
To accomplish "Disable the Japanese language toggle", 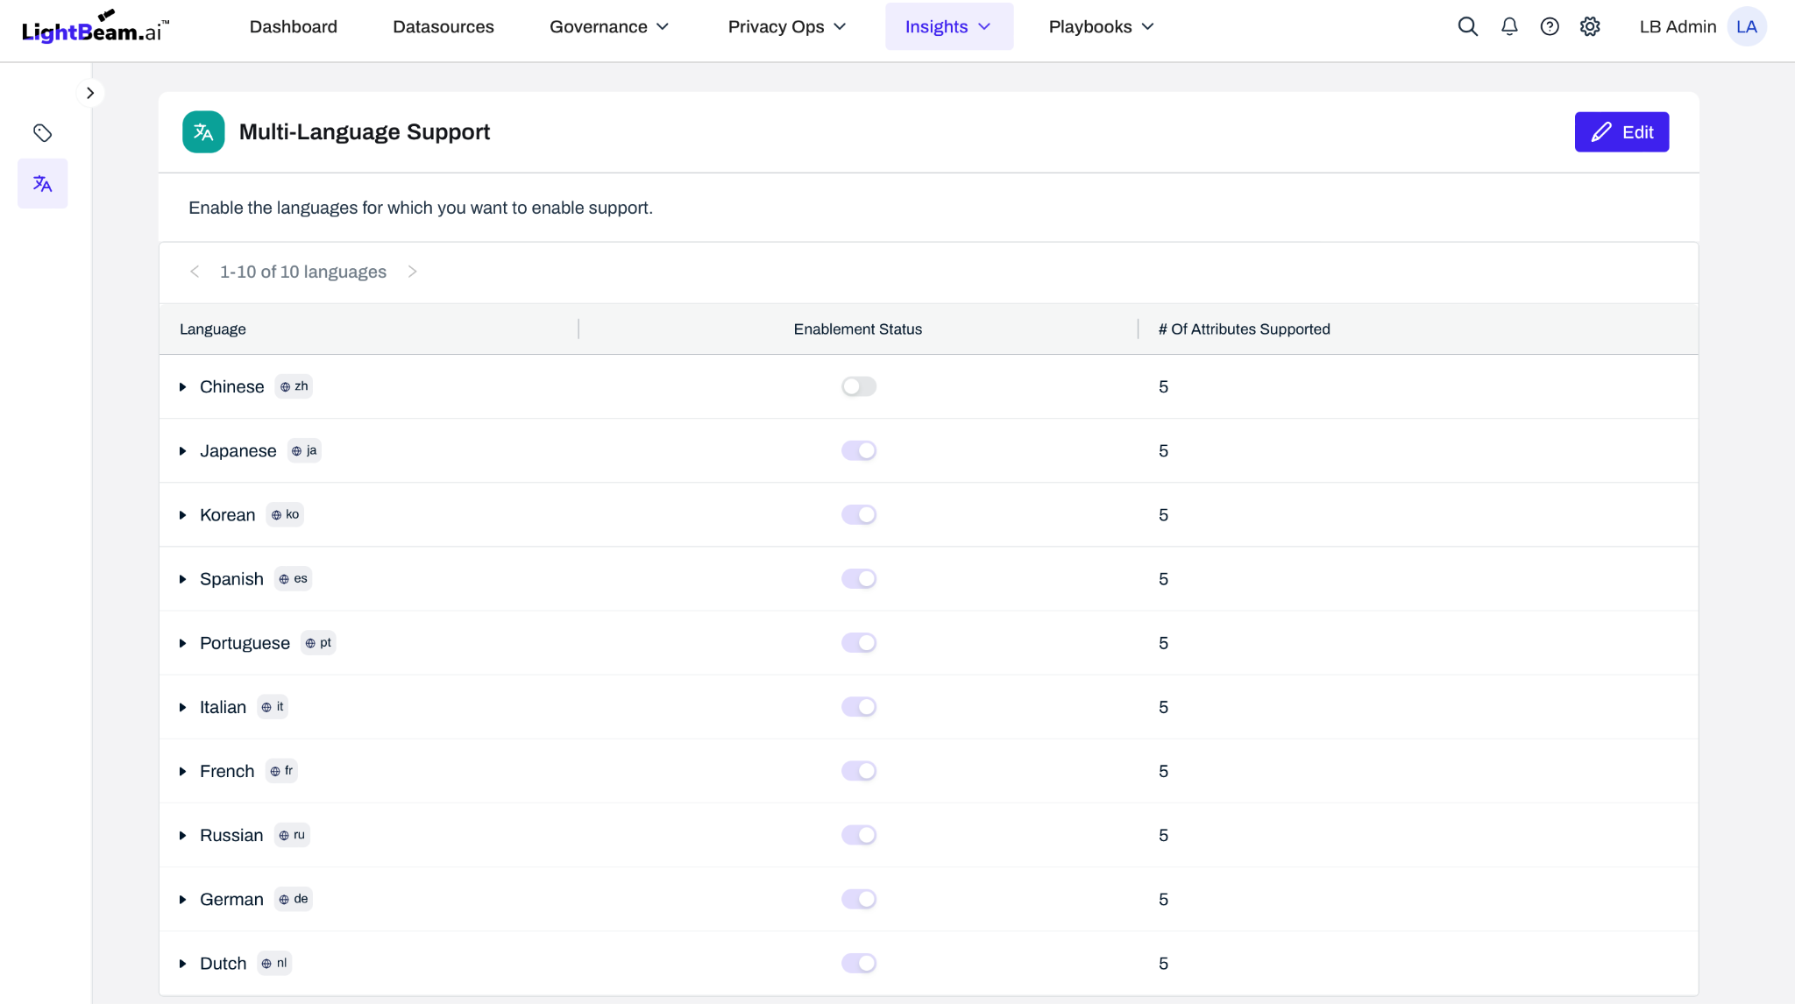I will click(x=858, y=450).
